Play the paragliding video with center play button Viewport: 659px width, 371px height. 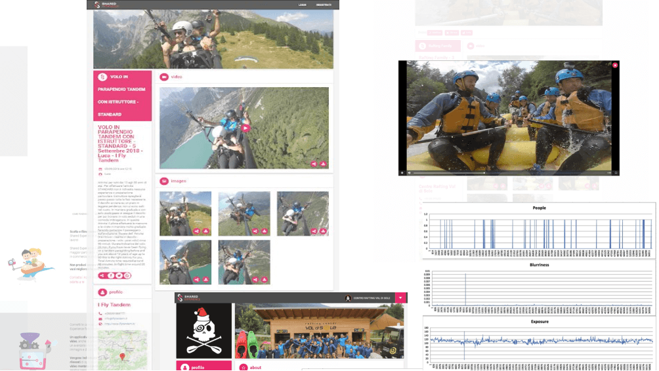[x=245, y=128]
